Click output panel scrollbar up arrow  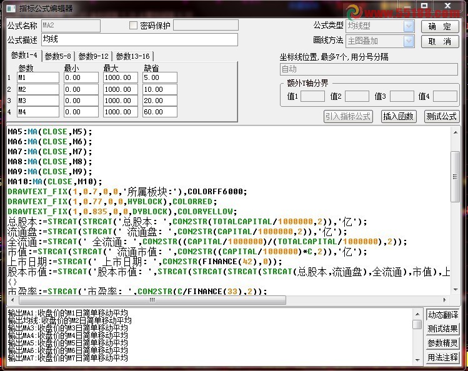[417, 314]
